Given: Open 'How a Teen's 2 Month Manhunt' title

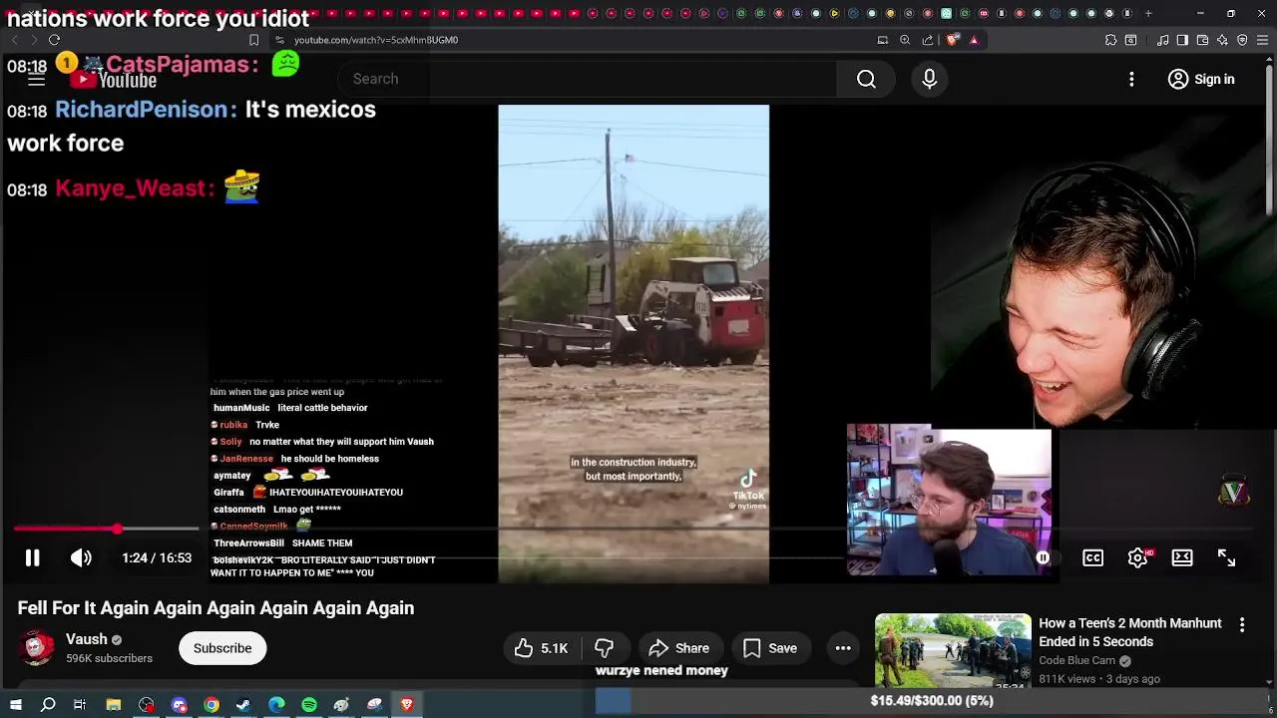Looking at the screenshot, I should [1130, 632].
